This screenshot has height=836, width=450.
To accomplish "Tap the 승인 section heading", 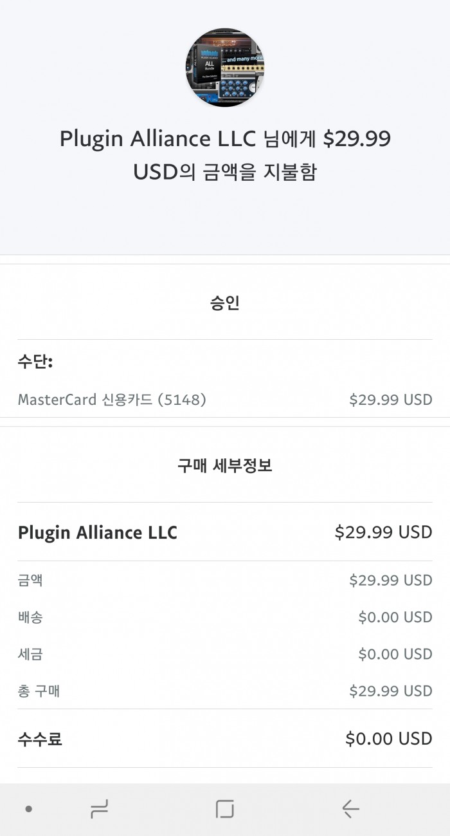I will coord(224,302).
